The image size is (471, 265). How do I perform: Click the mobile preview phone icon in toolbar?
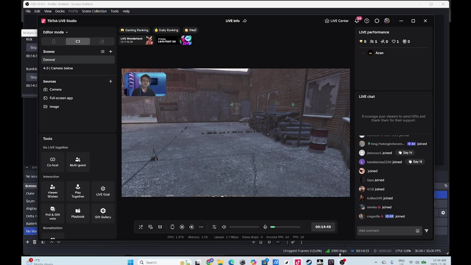pyautogui.click(x=172, y=227)
